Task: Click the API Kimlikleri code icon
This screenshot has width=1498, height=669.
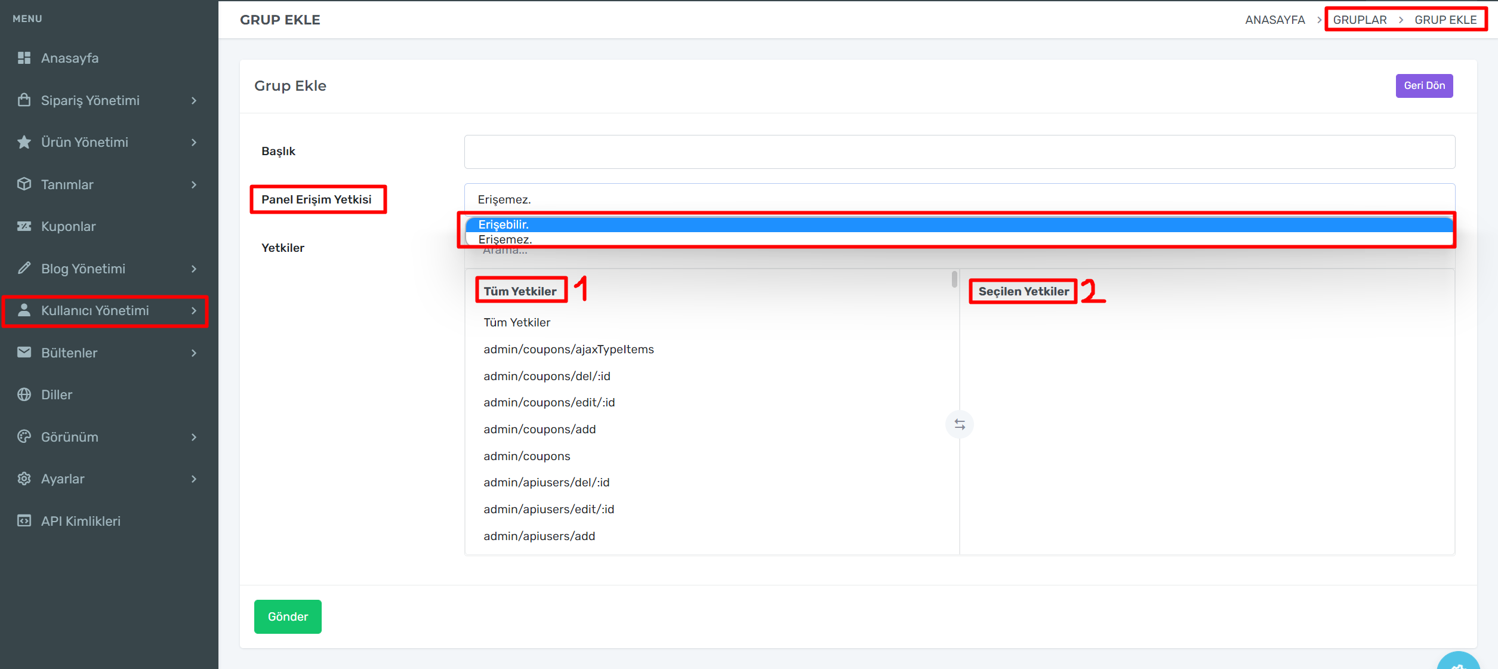Action: tap(24, 520)
